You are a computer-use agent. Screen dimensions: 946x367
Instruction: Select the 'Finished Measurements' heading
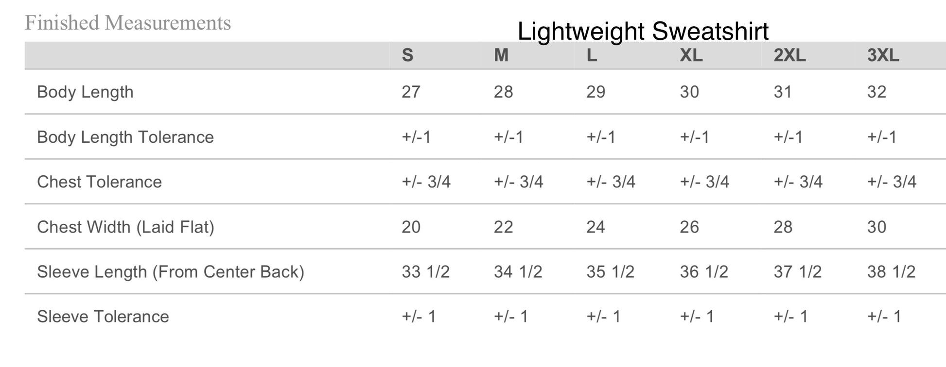pos(128,23)
